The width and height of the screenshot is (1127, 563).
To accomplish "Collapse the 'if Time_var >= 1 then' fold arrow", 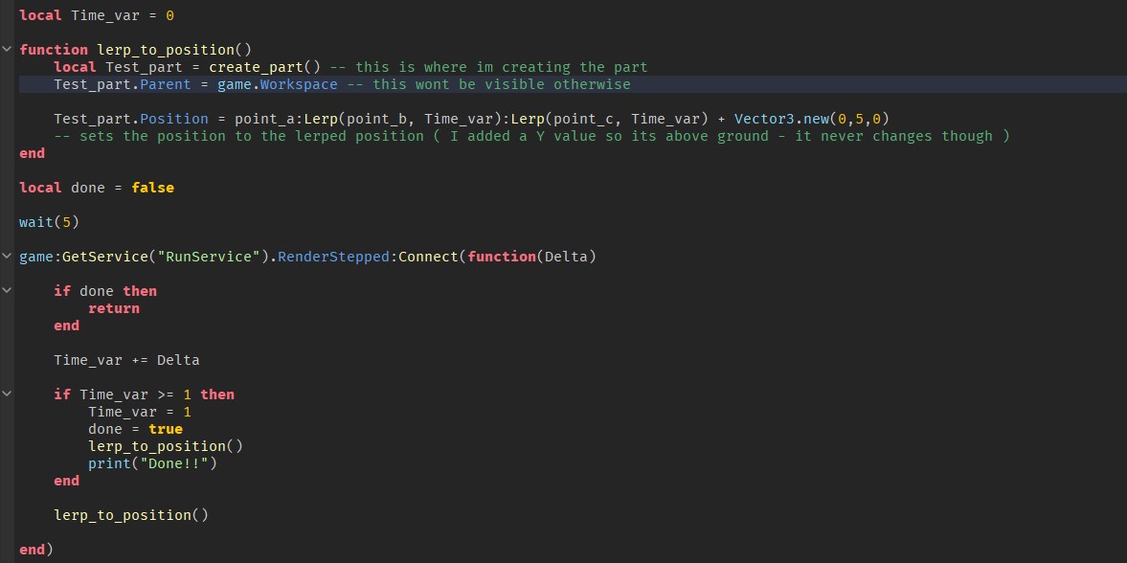I will point(7,394).
